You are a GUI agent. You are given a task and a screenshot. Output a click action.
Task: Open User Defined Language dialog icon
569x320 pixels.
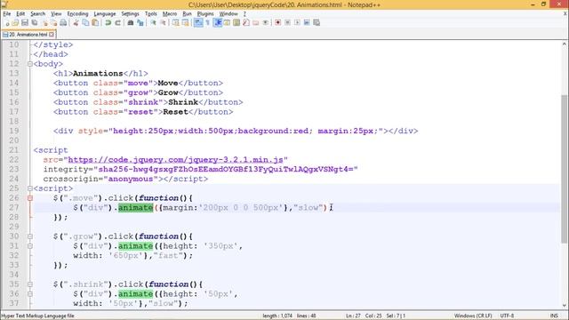227,23
